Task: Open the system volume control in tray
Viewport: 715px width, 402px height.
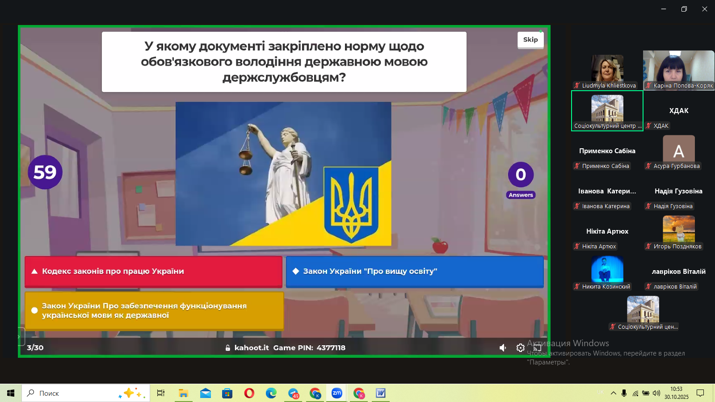Action: [x=656, y=393]
